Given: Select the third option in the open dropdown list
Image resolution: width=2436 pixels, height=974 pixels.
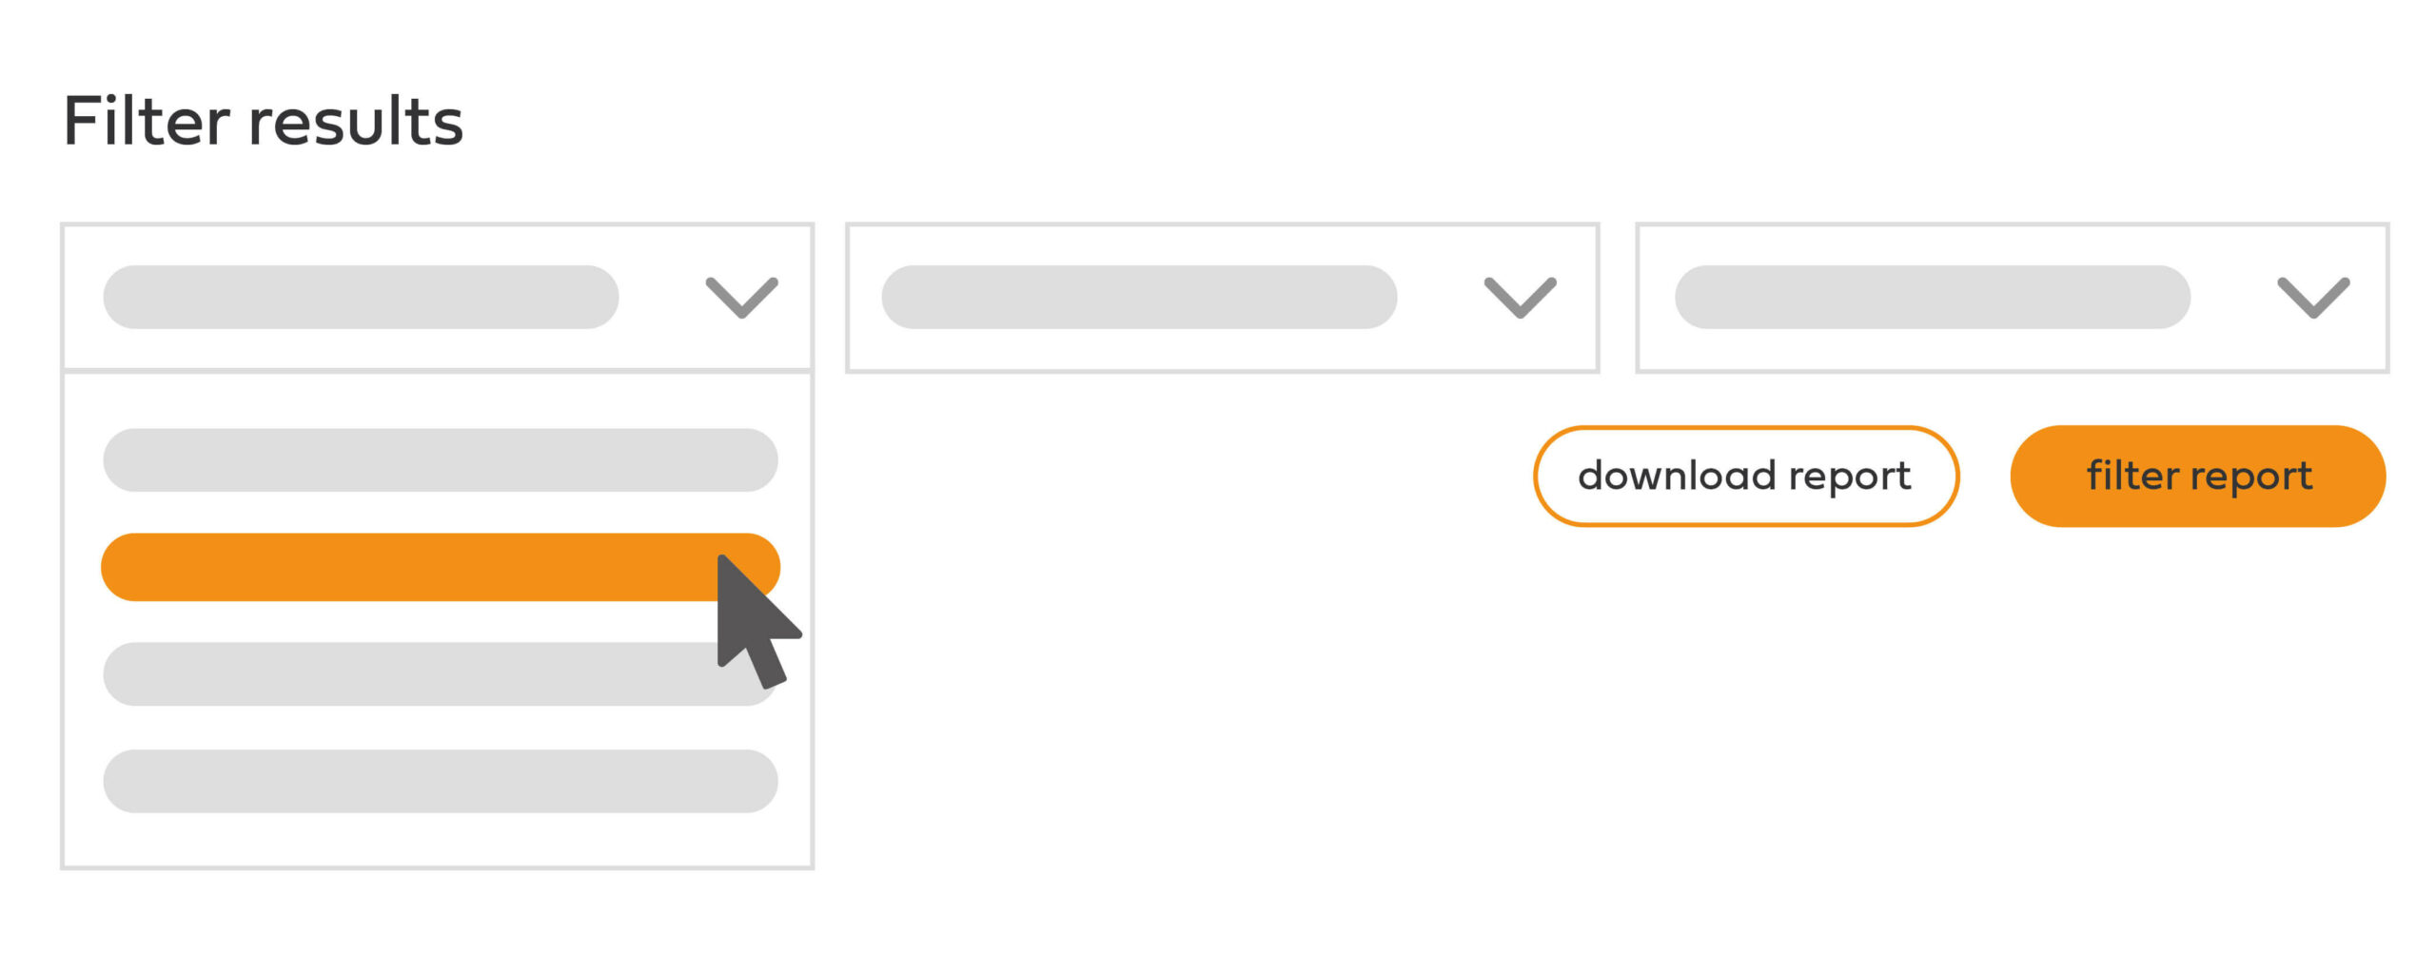Looking at the screenshot, I should pyautogui.click(x=409, y=674).
